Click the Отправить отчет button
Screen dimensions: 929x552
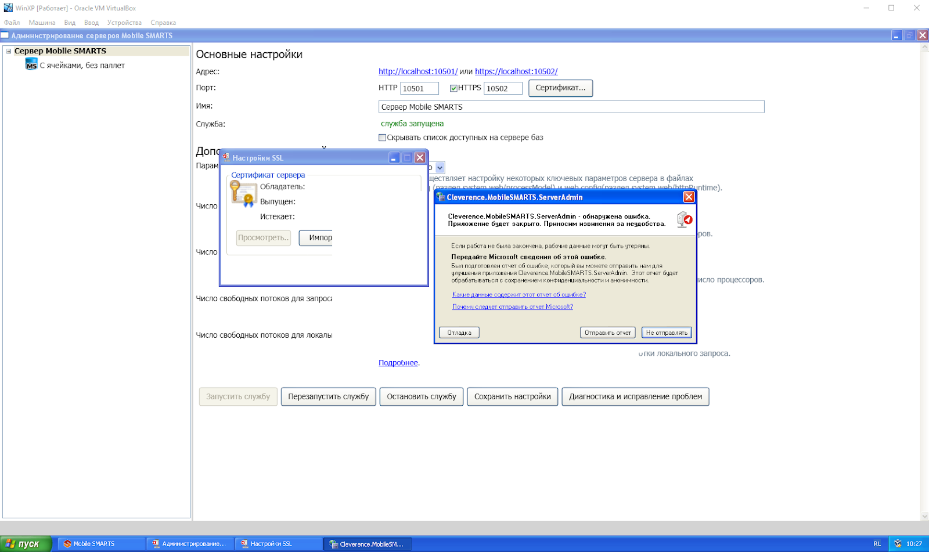[608, 333]
